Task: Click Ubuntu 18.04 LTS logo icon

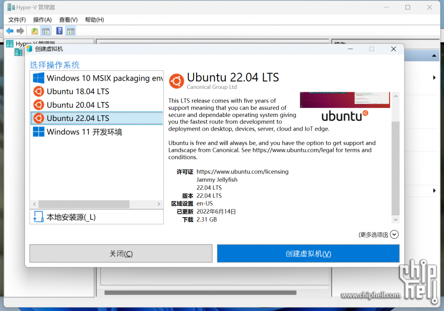Action: tap(39, 92)
